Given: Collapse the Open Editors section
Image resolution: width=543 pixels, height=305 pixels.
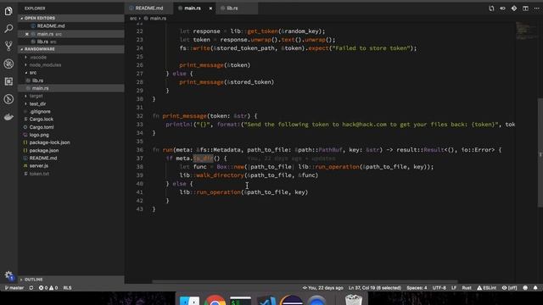Looking at the screenshot, I should (71, 18).
